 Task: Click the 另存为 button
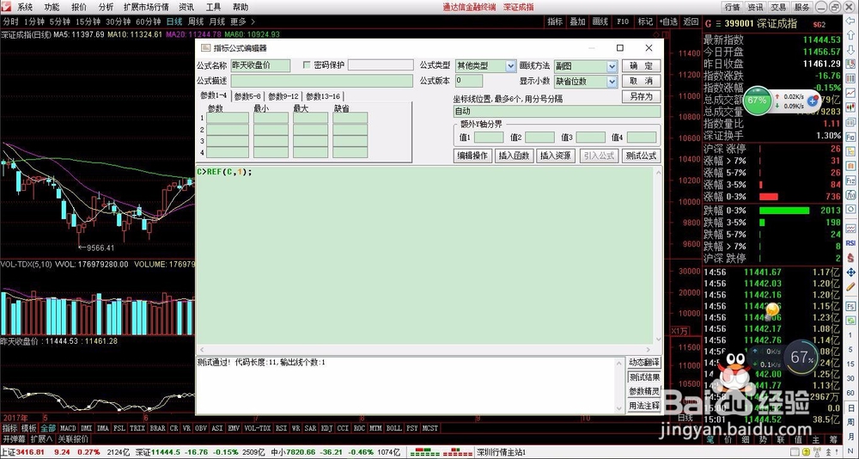coord(641,96)
